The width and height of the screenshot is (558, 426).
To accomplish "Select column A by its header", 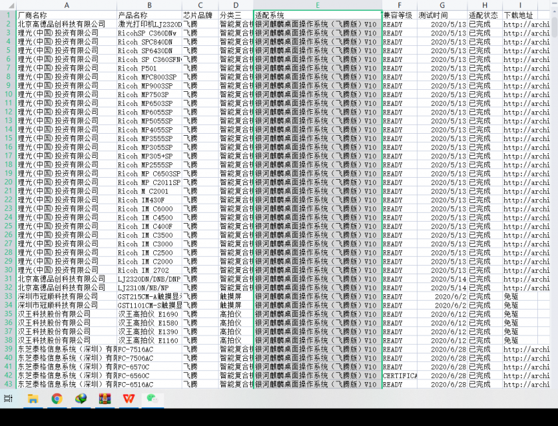I will (x=67, y=5).
